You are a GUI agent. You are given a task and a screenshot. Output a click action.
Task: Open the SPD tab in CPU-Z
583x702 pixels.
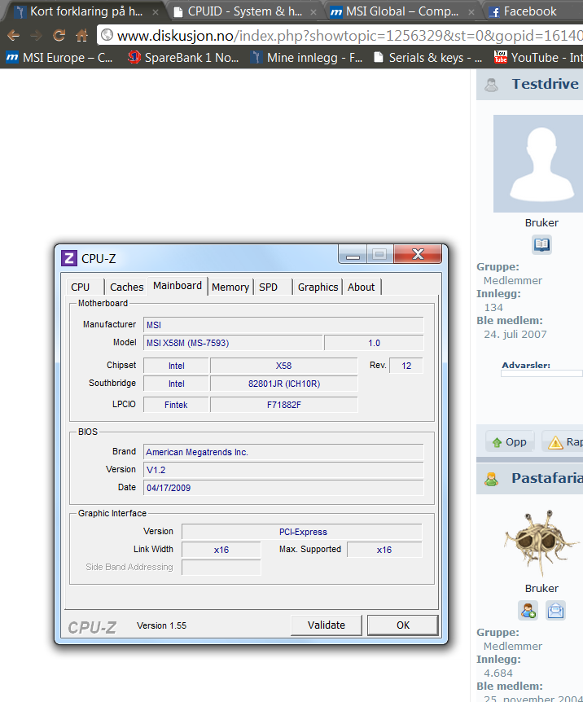tap(273, 287)
